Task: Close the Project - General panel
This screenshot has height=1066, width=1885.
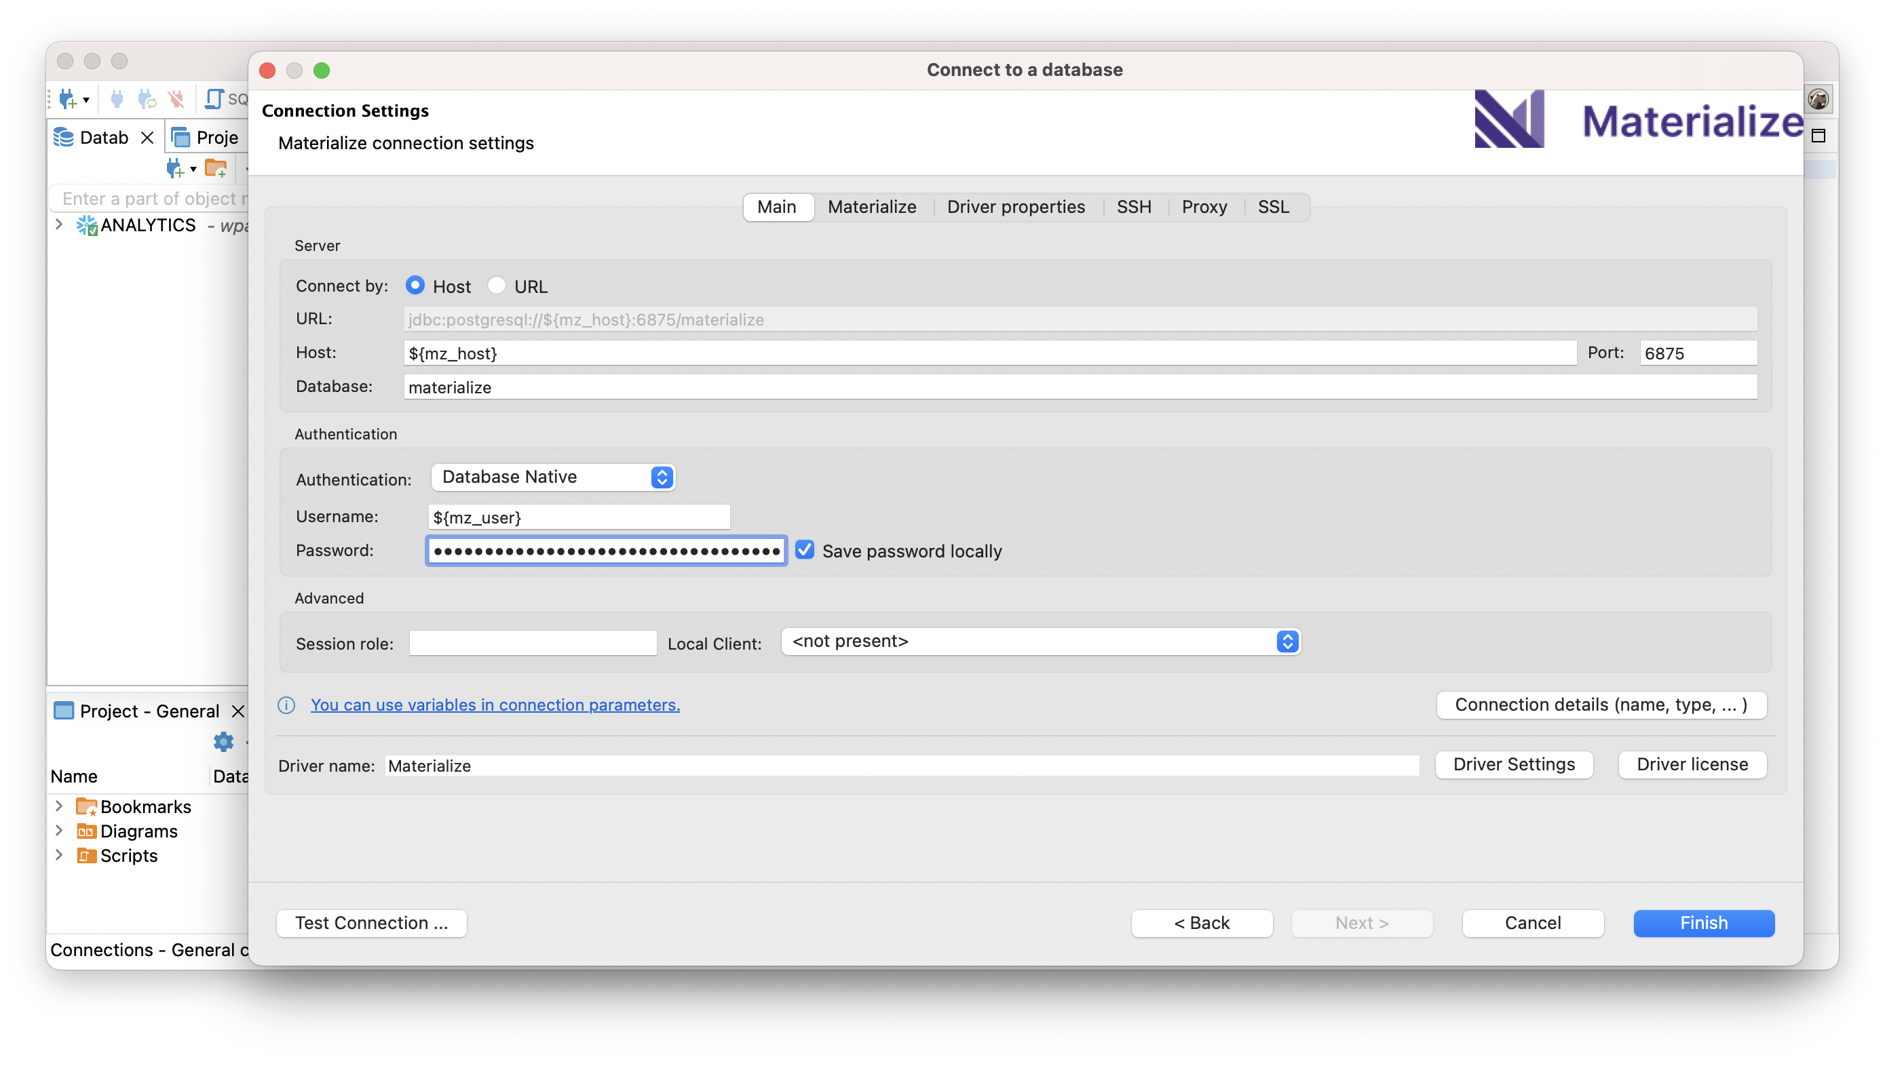Action: (x=238, y=711)
